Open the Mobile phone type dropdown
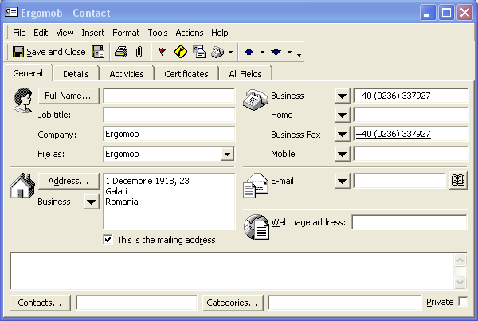 [x=342, y=154]
